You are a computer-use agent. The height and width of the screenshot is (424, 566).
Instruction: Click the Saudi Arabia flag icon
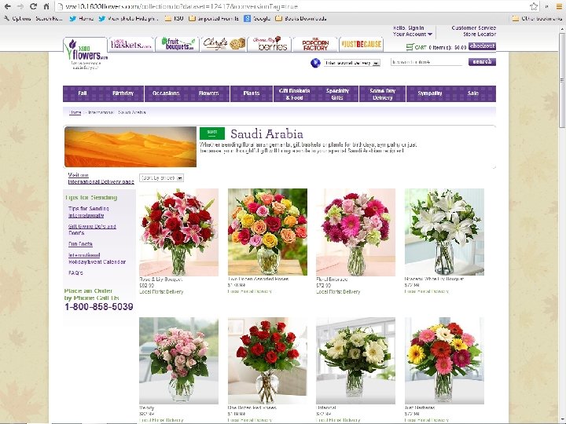click(212, 133)
